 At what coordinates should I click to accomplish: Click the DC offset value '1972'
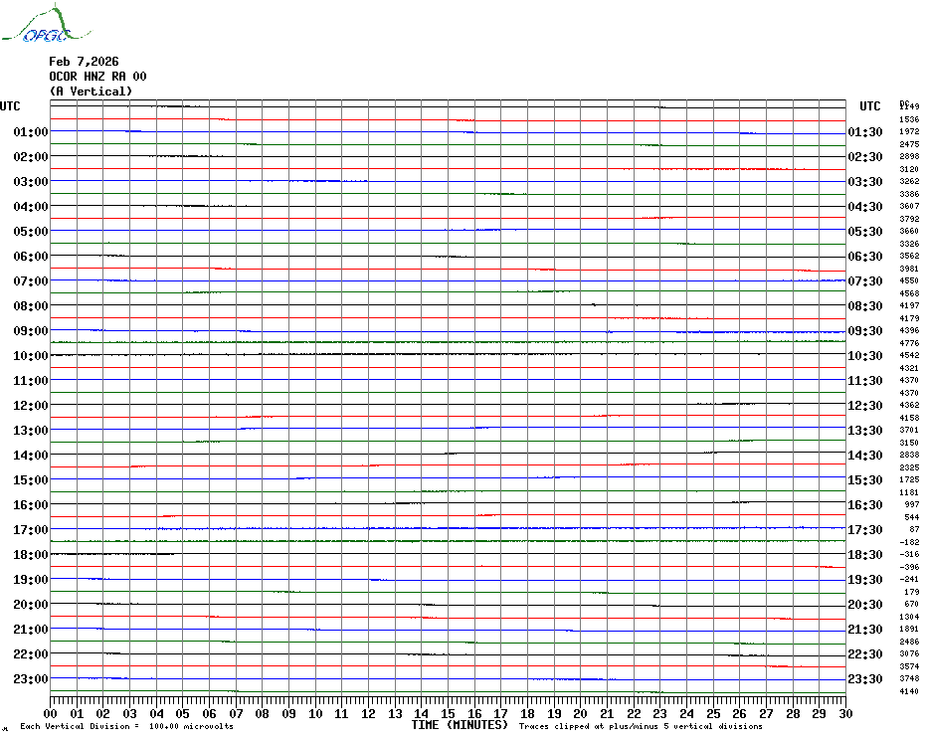coord(909,131)
